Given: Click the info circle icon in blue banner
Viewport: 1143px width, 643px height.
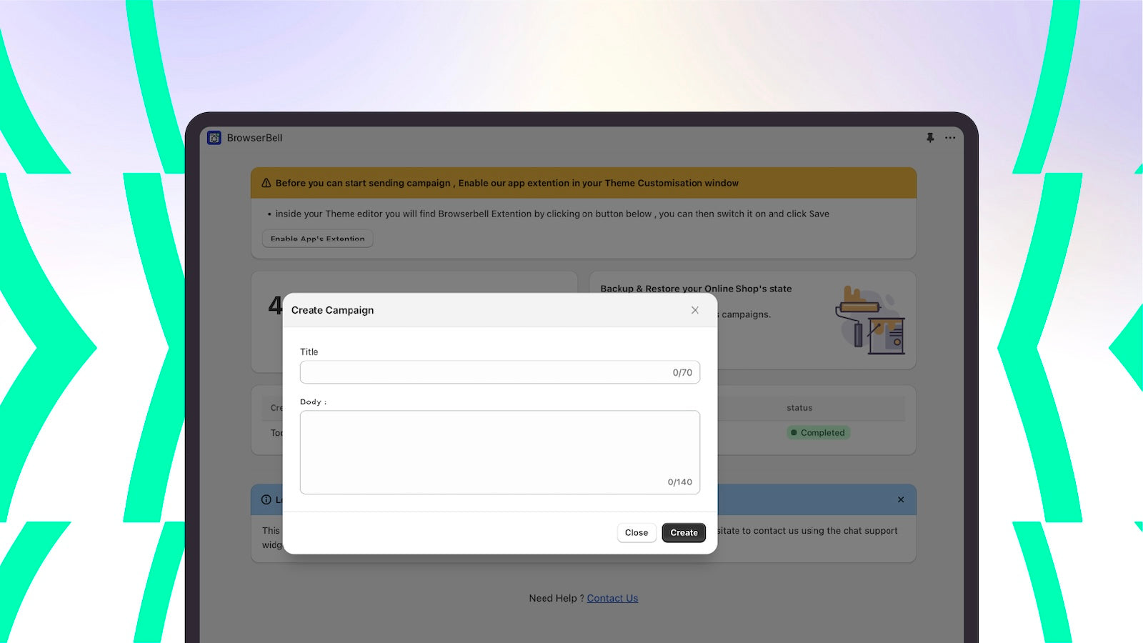Looking at the screenshot, I should click(266, 500).
